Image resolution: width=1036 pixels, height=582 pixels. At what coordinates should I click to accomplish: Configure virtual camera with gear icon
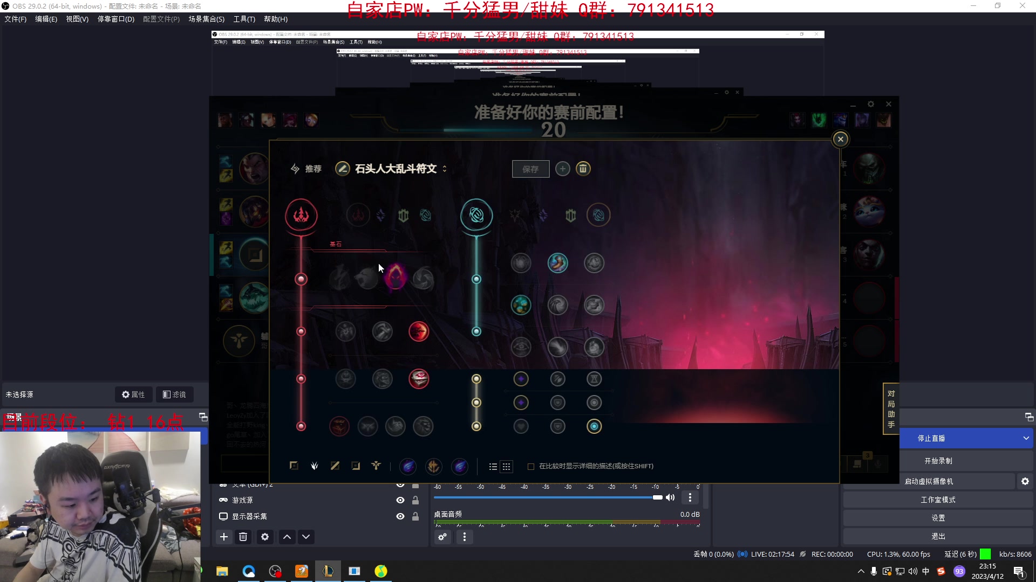click(x=1025, y=481)
